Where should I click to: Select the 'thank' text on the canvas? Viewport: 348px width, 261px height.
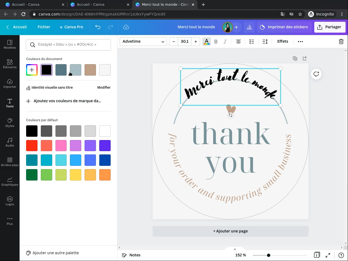tap(231, 133)
